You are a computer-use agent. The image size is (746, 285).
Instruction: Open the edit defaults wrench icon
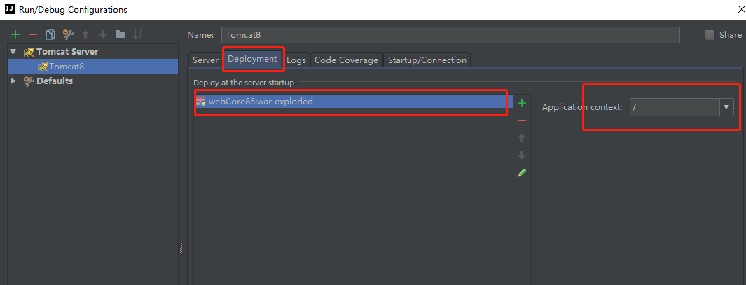[x=68, y=34]
